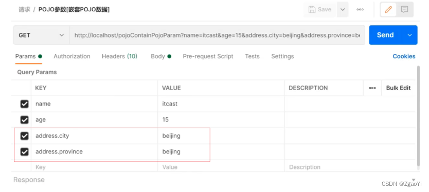Click the request URL input field
This screenshot has height=192, width=429.
217,35
